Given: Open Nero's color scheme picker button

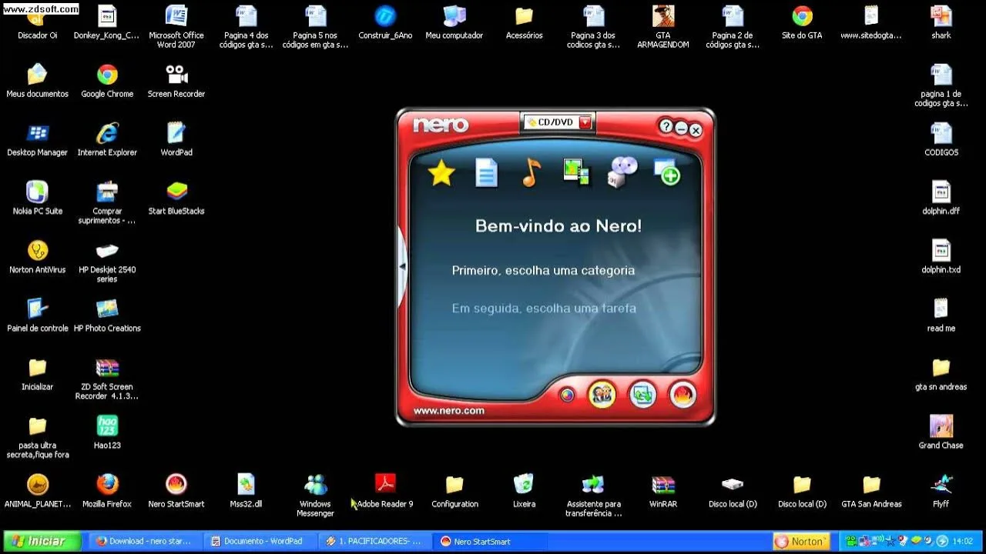Looking at the screenshot, I should pos(568,395).
